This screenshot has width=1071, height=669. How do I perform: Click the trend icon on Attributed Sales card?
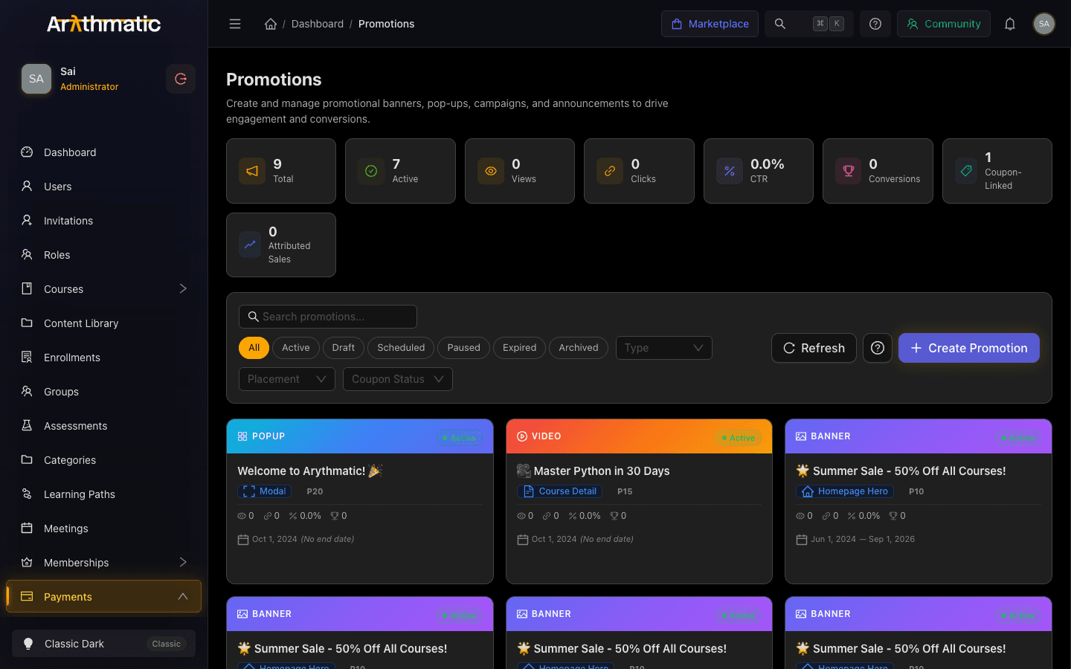click(x=250, y=245)
